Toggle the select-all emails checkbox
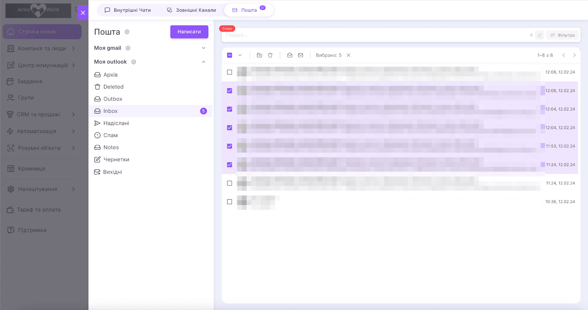Screen dimensions: 588x310 (230, 55)
